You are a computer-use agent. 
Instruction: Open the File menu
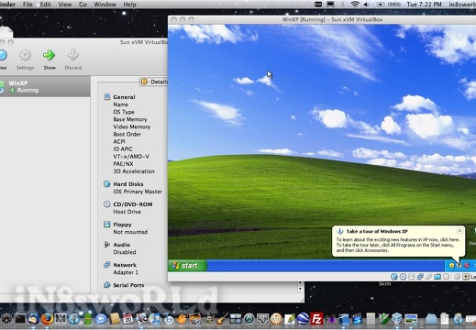click(28, 5)
